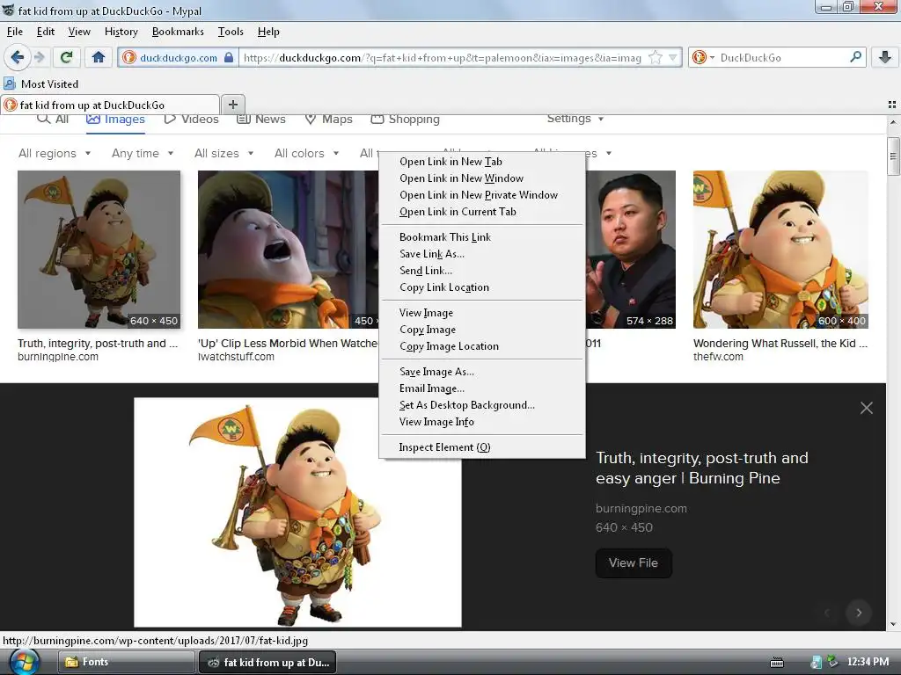The width and height of the screenshot is (901, 675).
Task: Open the Settings dropdown
Action: 575,119
